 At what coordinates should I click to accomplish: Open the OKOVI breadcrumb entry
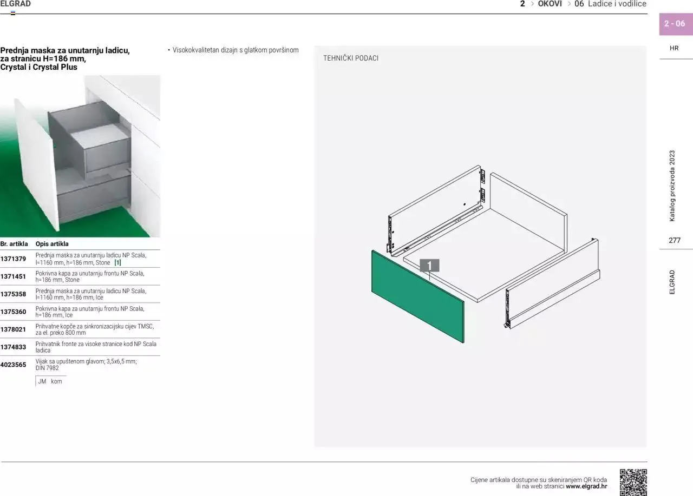point(550,4)
